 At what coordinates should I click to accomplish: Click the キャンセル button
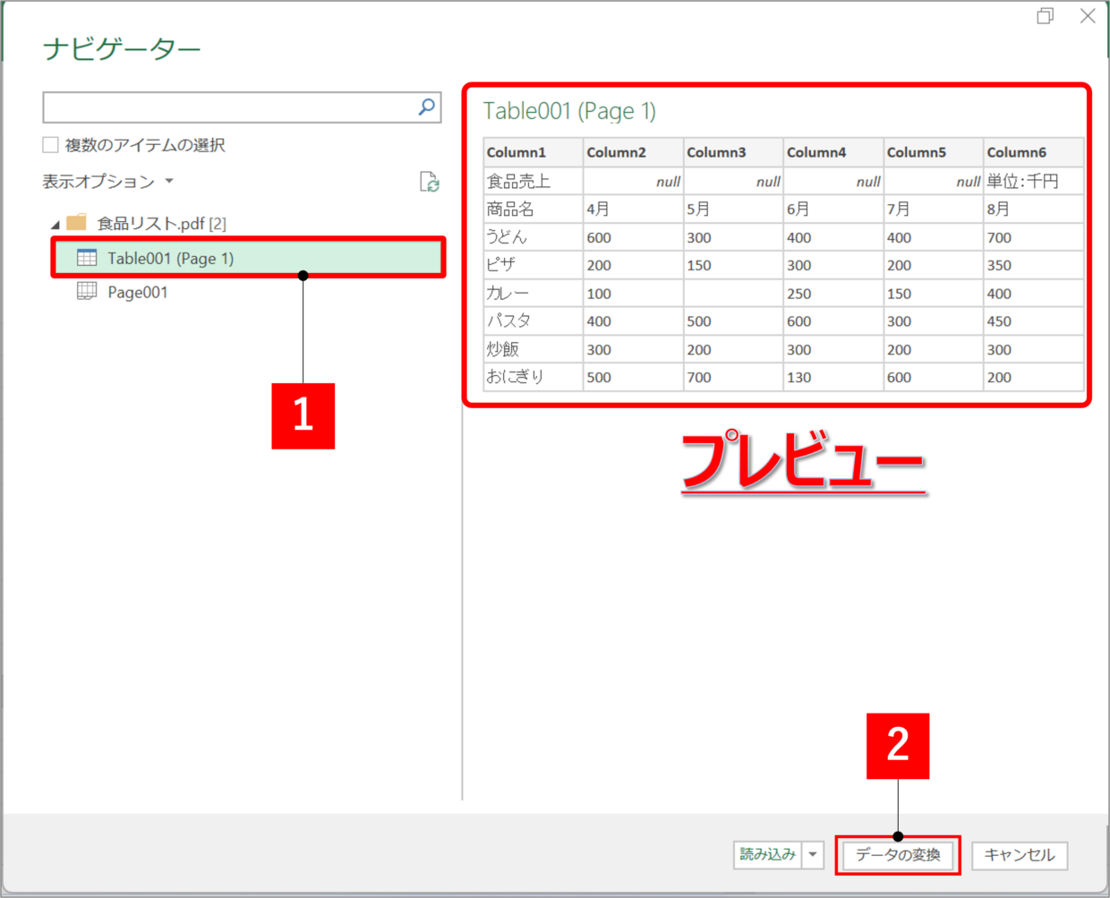[x=1020, y=855]
